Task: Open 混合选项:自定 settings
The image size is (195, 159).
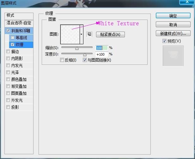Action: (19, 23)
